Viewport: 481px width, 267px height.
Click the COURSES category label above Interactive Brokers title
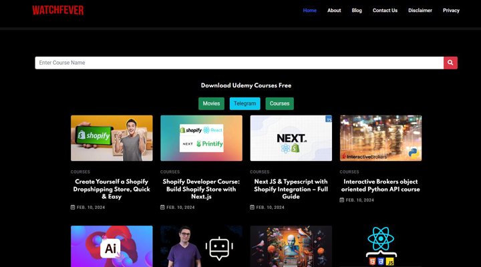click(349, 172)
